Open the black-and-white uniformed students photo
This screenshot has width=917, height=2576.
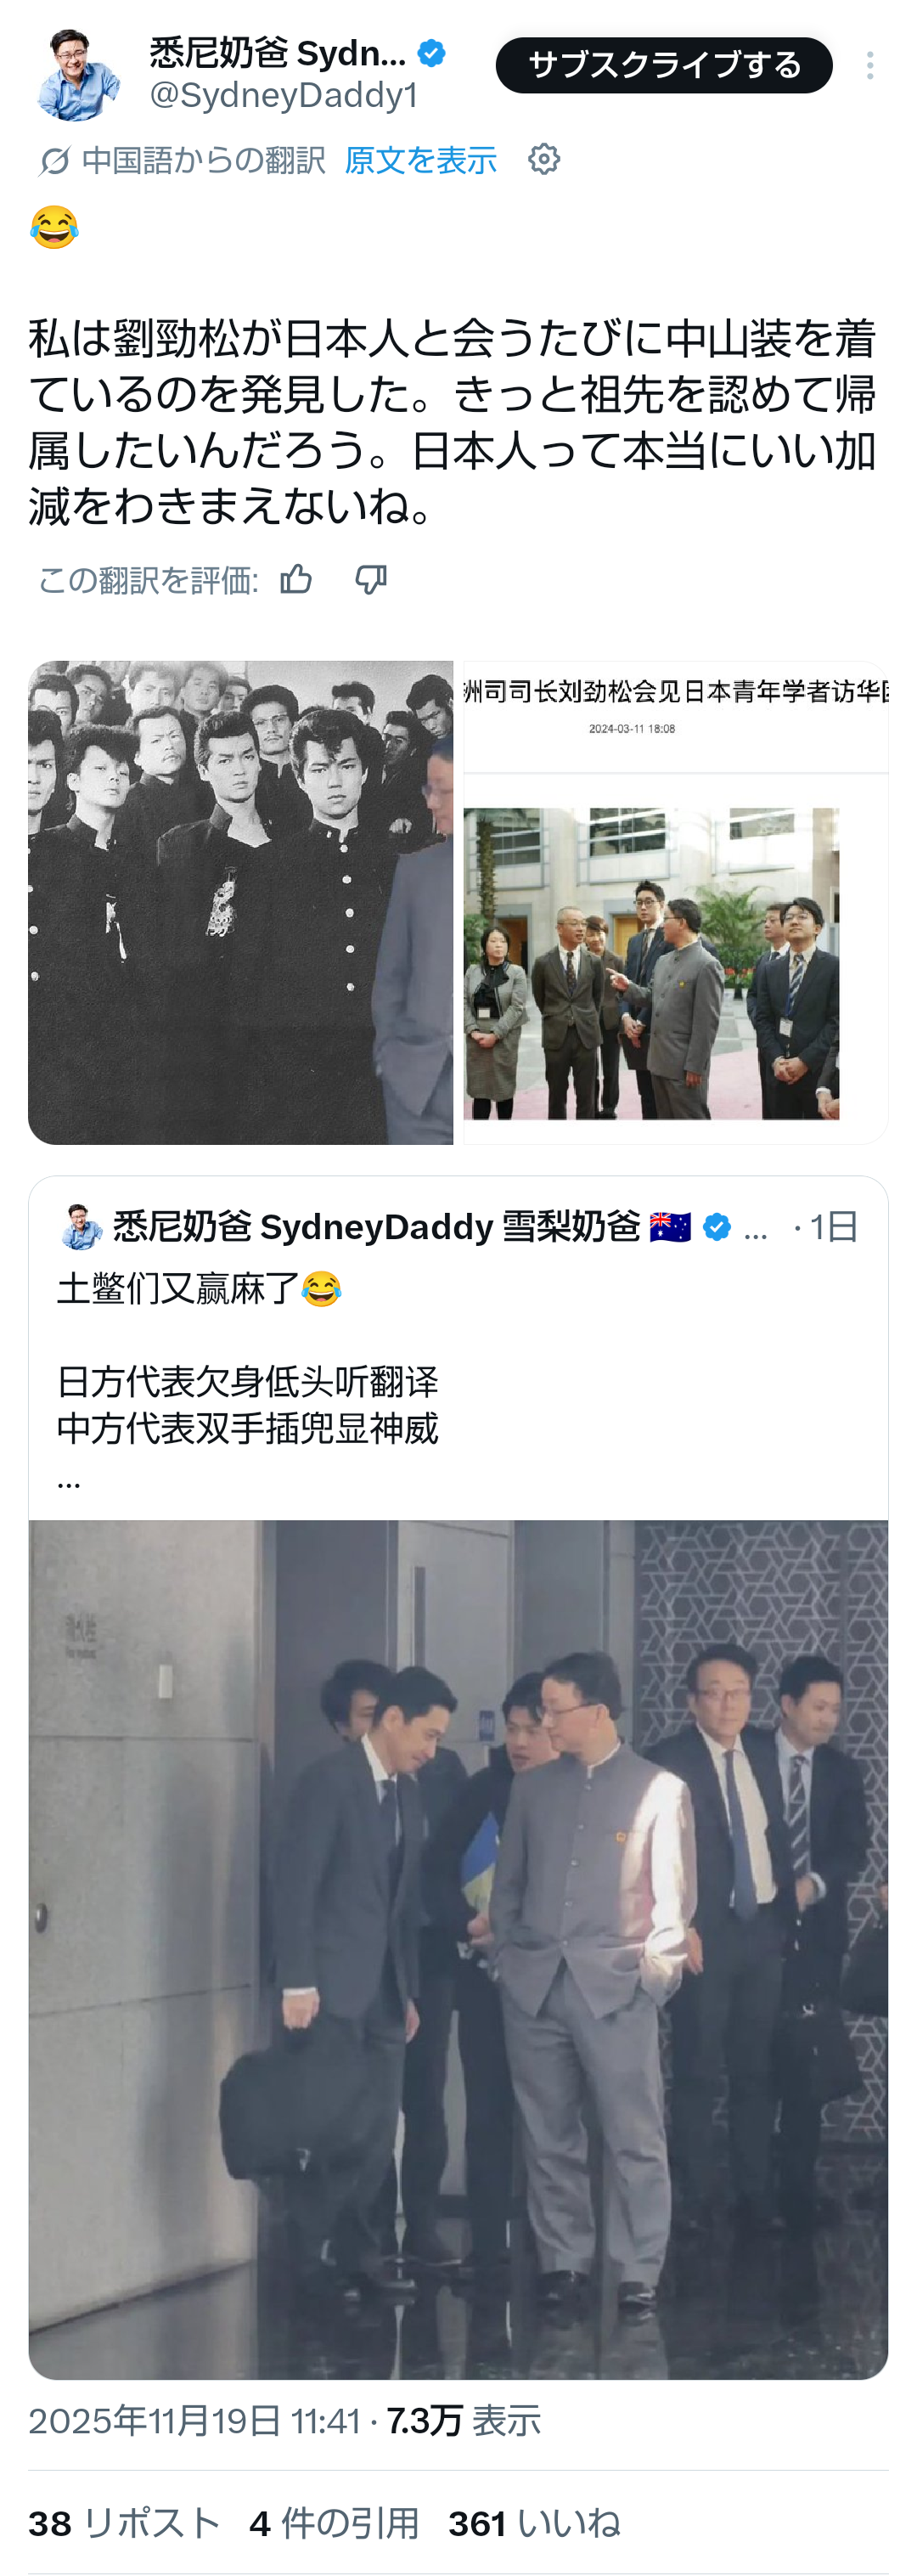coord(240,902)
